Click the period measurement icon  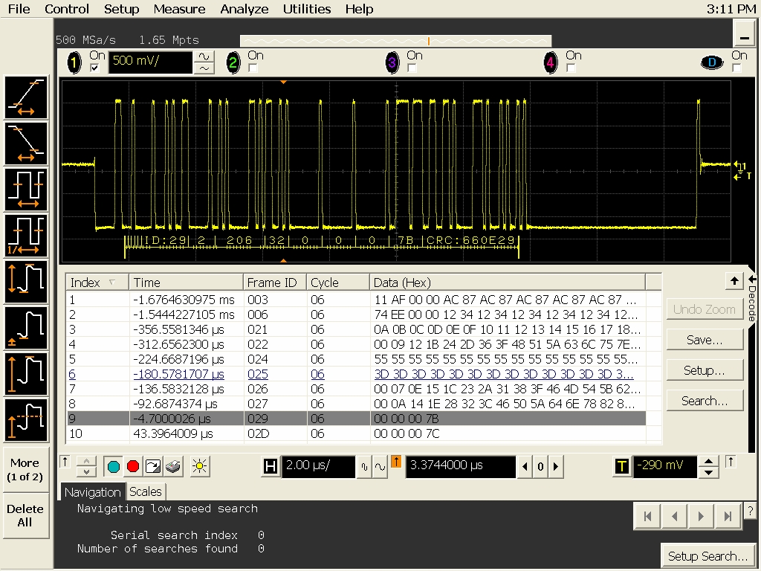point(27,190)
